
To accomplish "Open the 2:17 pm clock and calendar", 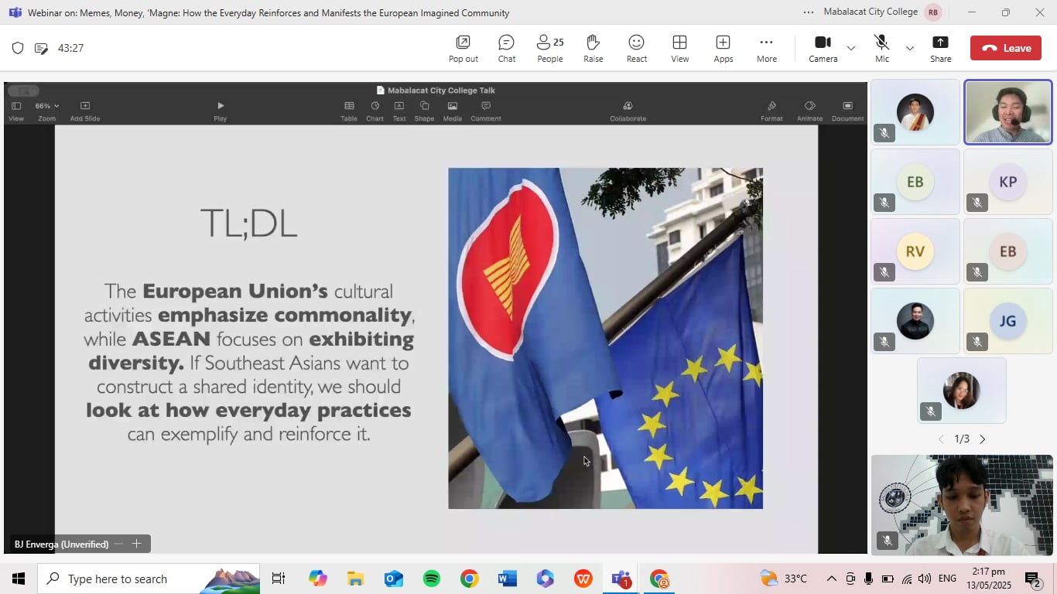I will pos(988,579).
